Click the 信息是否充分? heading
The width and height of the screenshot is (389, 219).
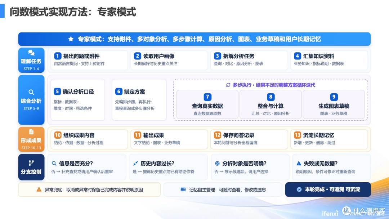[x=76, y=164]
